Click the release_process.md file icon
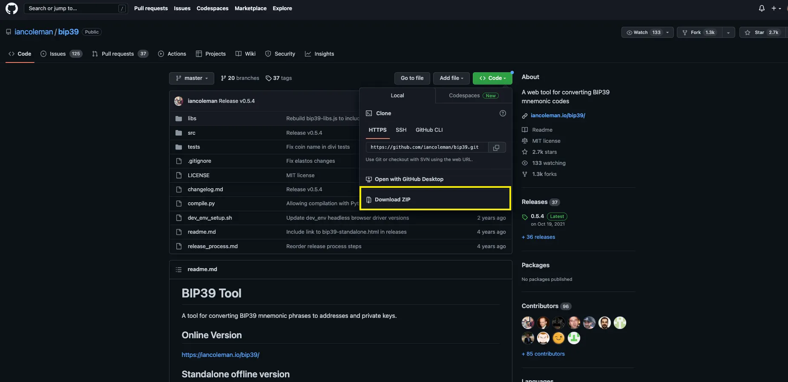Viewport: 788px width, 382px height. [x=179, y=246]
